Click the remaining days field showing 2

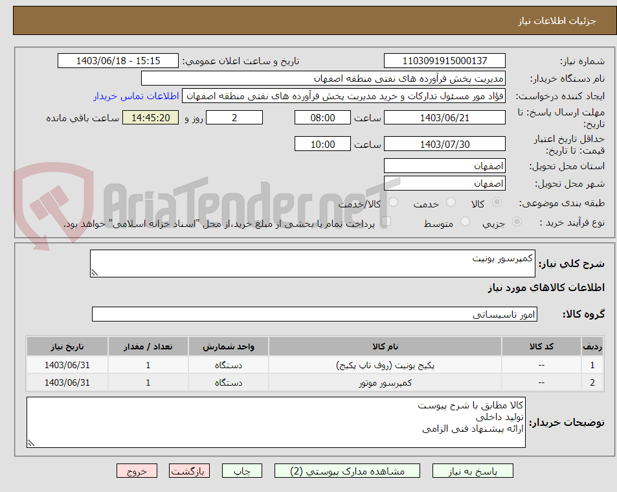pos(234,117)
